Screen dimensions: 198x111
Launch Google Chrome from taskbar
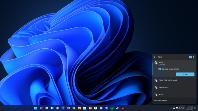pos(74,108)
